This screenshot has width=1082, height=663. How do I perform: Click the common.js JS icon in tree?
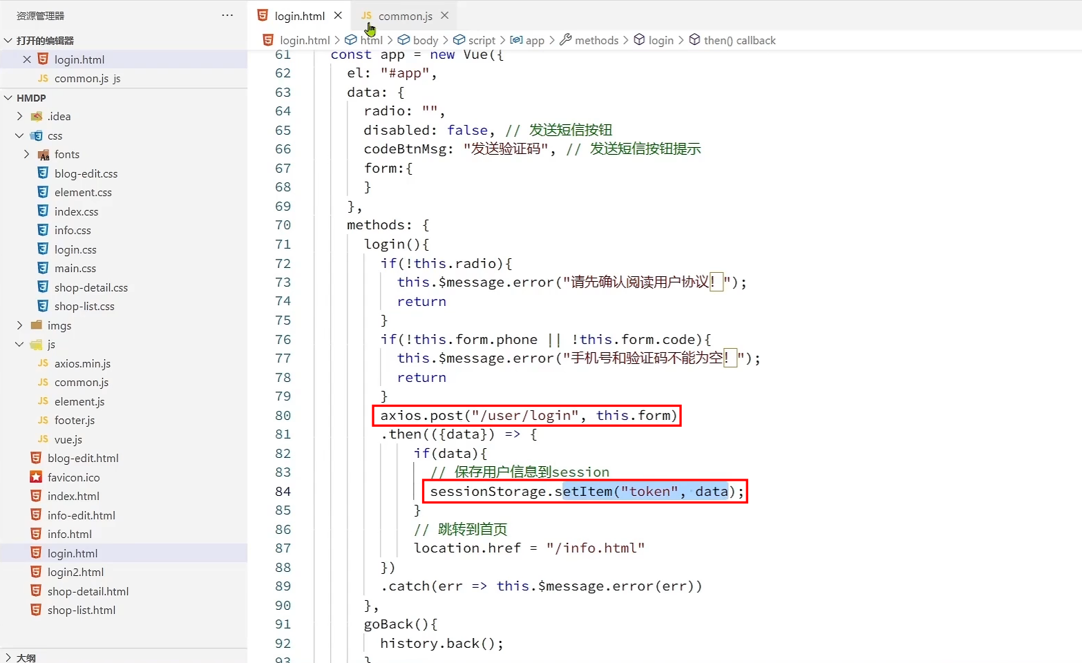coord(43,382)
